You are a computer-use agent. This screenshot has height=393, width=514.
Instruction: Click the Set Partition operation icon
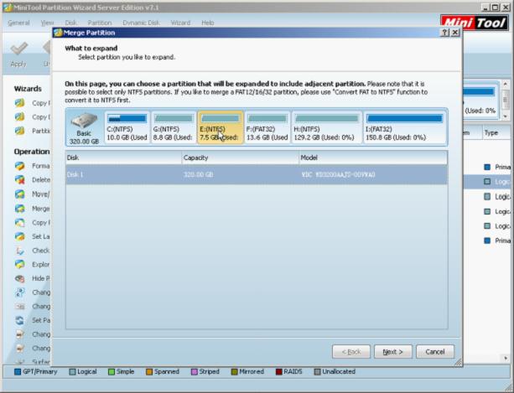(19, 320)
